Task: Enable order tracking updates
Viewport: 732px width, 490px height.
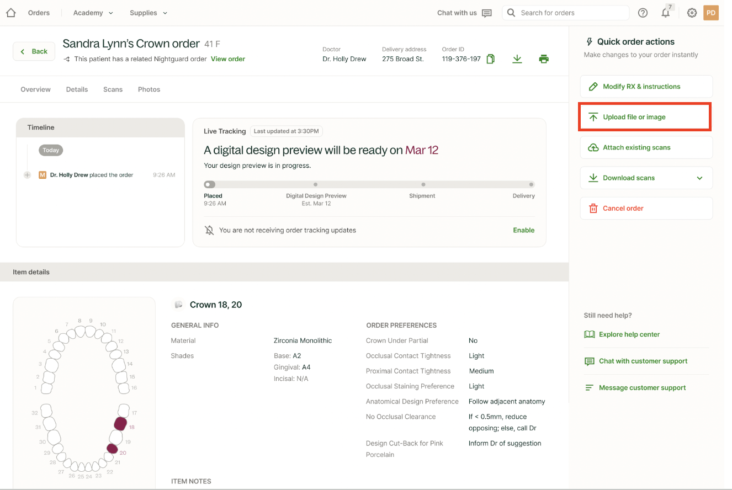Action: [x=523, y=230]
